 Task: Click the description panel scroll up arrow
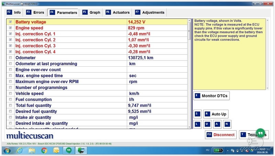coord(267,21)
